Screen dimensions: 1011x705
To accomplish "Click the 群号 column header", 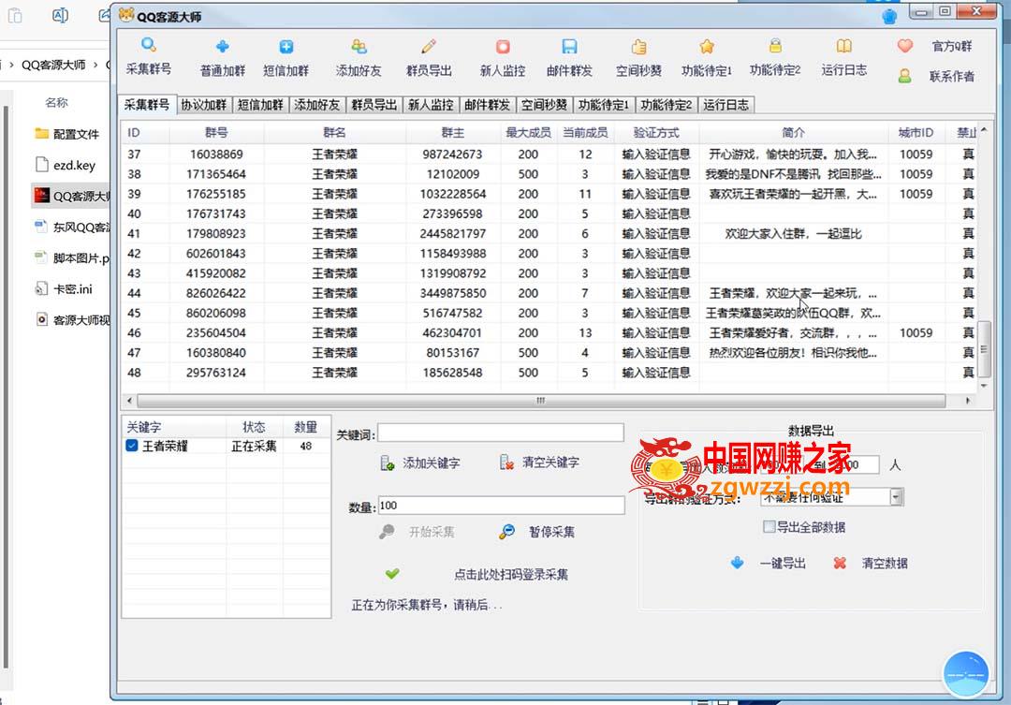I will click(x=216, y=132).
